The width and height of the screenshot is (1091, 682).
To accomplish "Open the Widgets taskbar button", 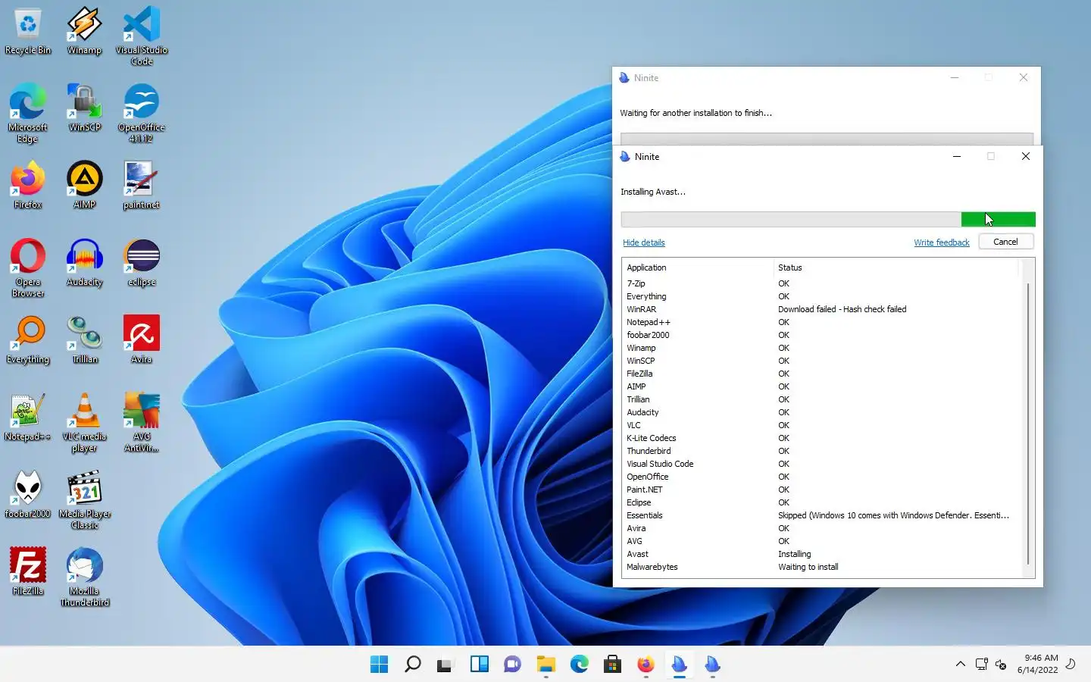I will pos(479,665).
